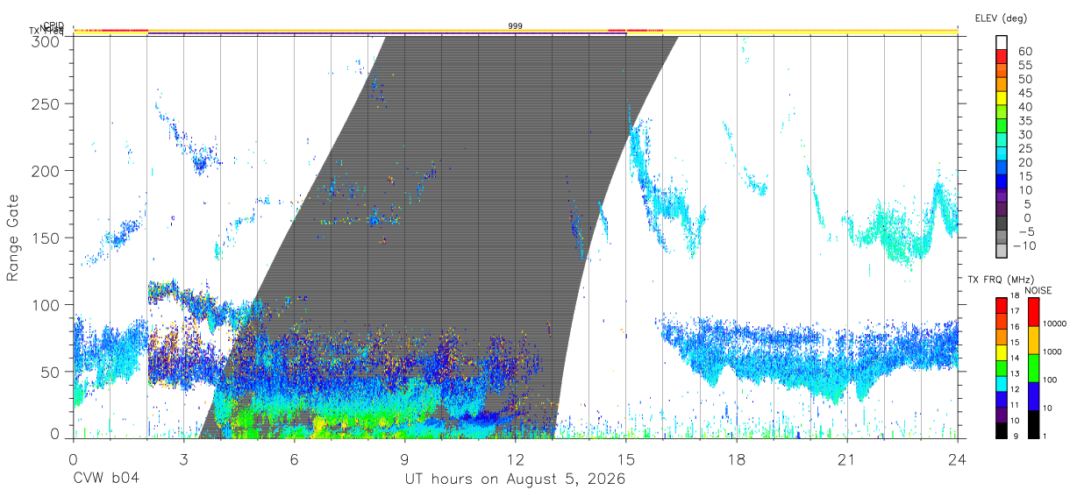Select the 6 tick on UT hours axis

click(x=294, y=458)
